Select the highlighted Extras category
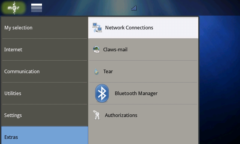240x144 pixels. [x=11, y=137]
